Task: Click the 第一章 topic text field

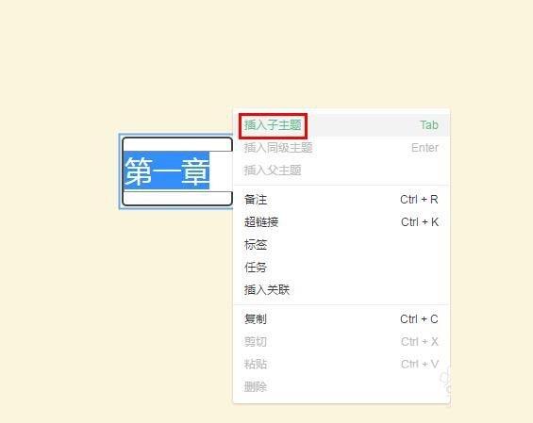Action: [x=177, y=171]
